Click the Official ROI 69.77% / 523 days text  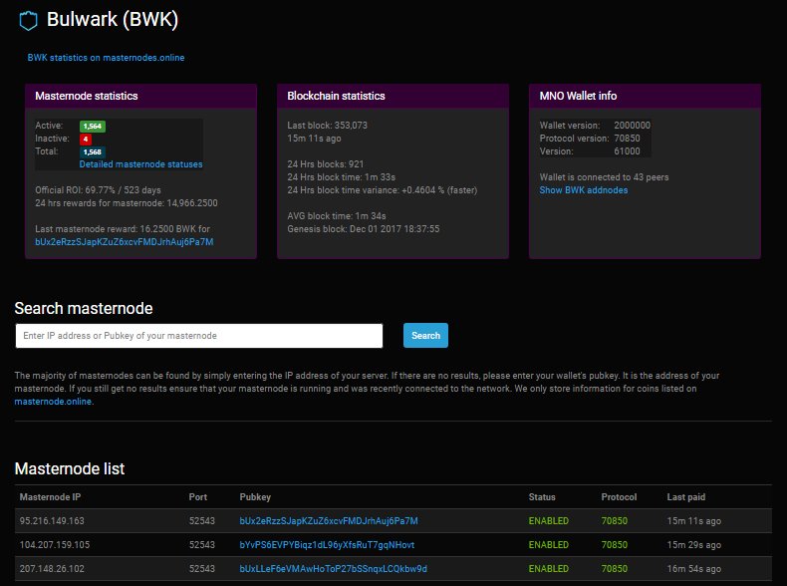point(98,190)
